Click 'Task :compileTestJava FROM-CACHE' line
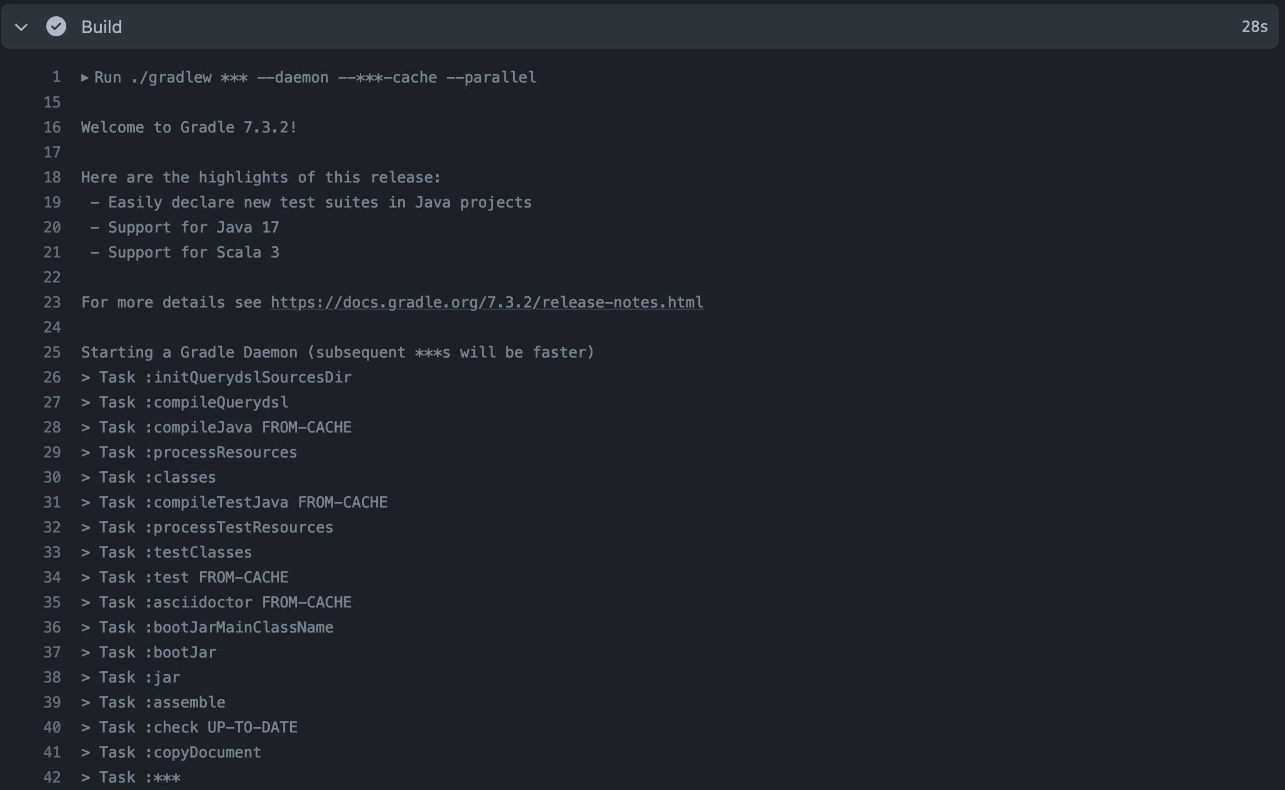Image resolution: width=1285 pixels, height=790 pixels. tap(234, 502)
